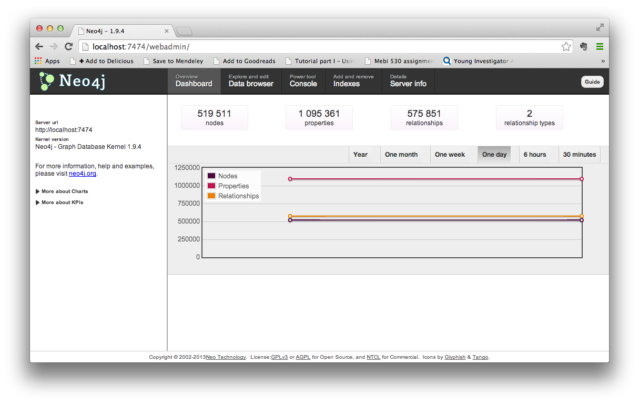Open Tutorial part I bookmark
Viewport: 639px width, 404px height.
click(x=320, y=61)
